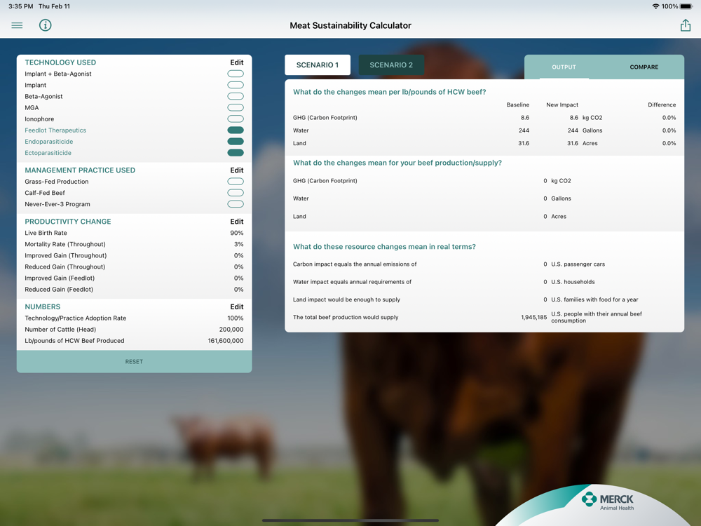Edit the Management Practice Used section
This screenshot has height=526, width=701.
point(237,170)
